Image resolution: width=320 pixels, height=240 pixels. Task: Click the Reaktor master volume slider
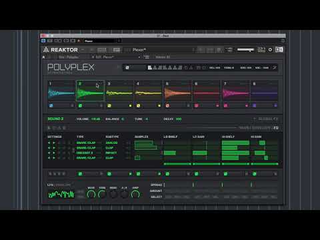(x=246, y=50)
